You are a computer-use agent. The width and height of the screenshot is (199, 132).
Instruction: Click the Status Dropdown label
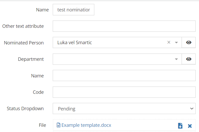(25, 109)
